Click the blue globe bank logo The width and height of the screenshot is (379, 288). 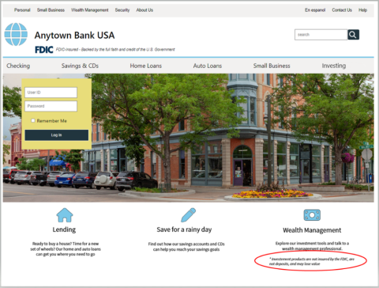[x=16, y=34]
